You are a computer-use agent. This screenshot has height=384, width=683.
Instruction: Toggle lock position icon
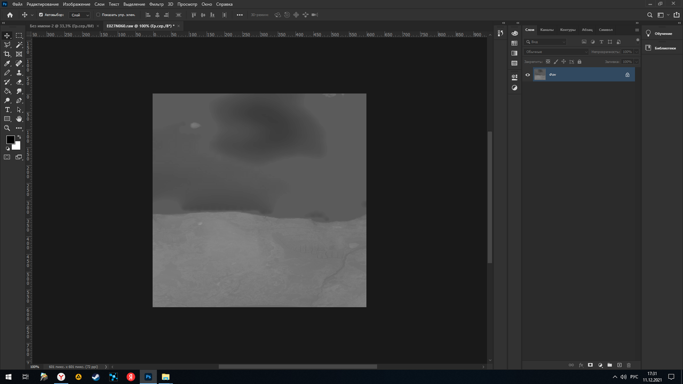coord(563,62)
